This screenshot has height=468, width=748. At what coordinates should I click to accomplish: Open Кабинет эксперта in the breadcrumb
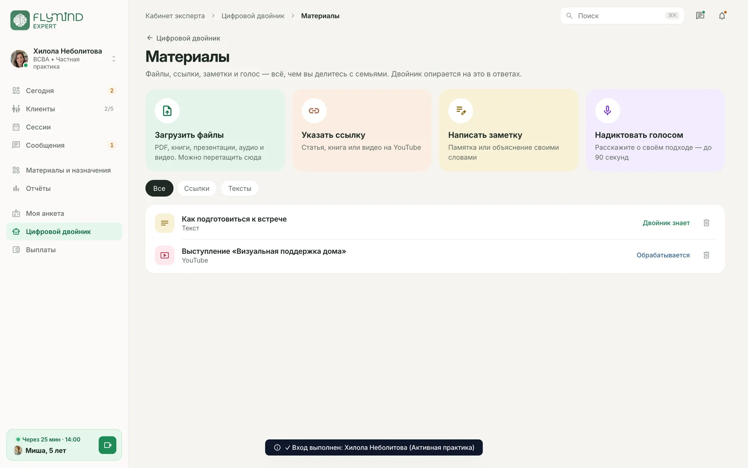click(x=175, y=16)
